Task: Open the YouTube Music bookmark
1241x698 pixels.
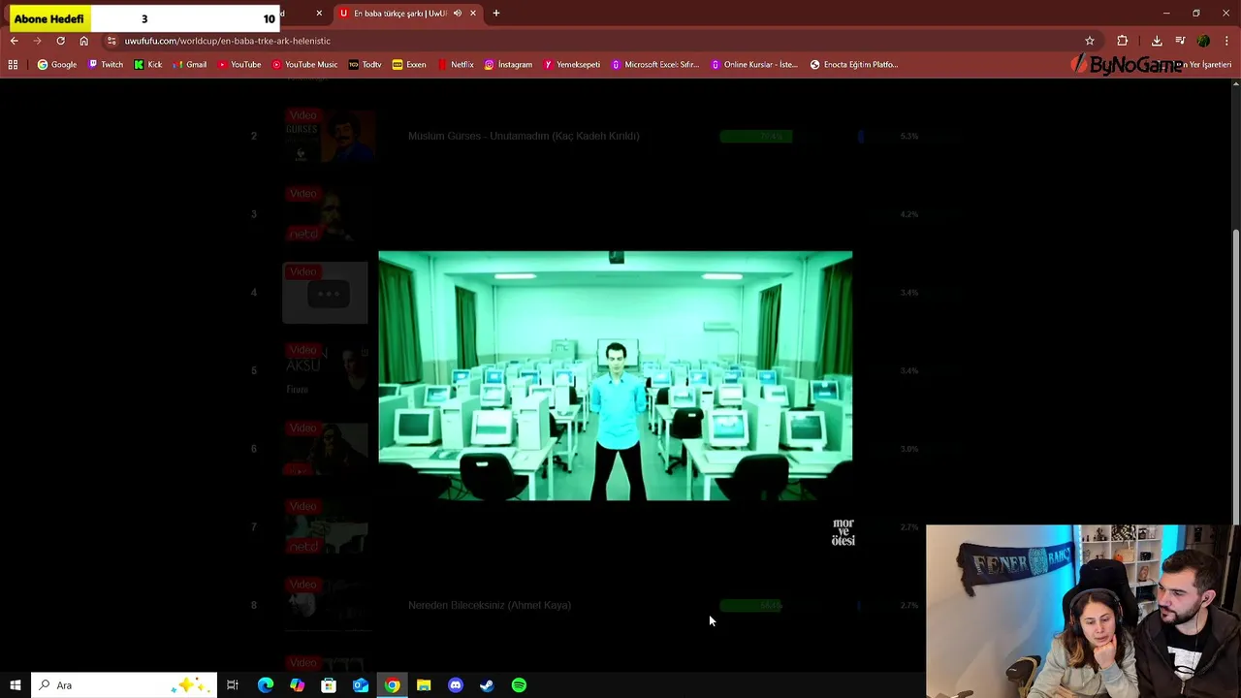Action: [x=304, y=64]
